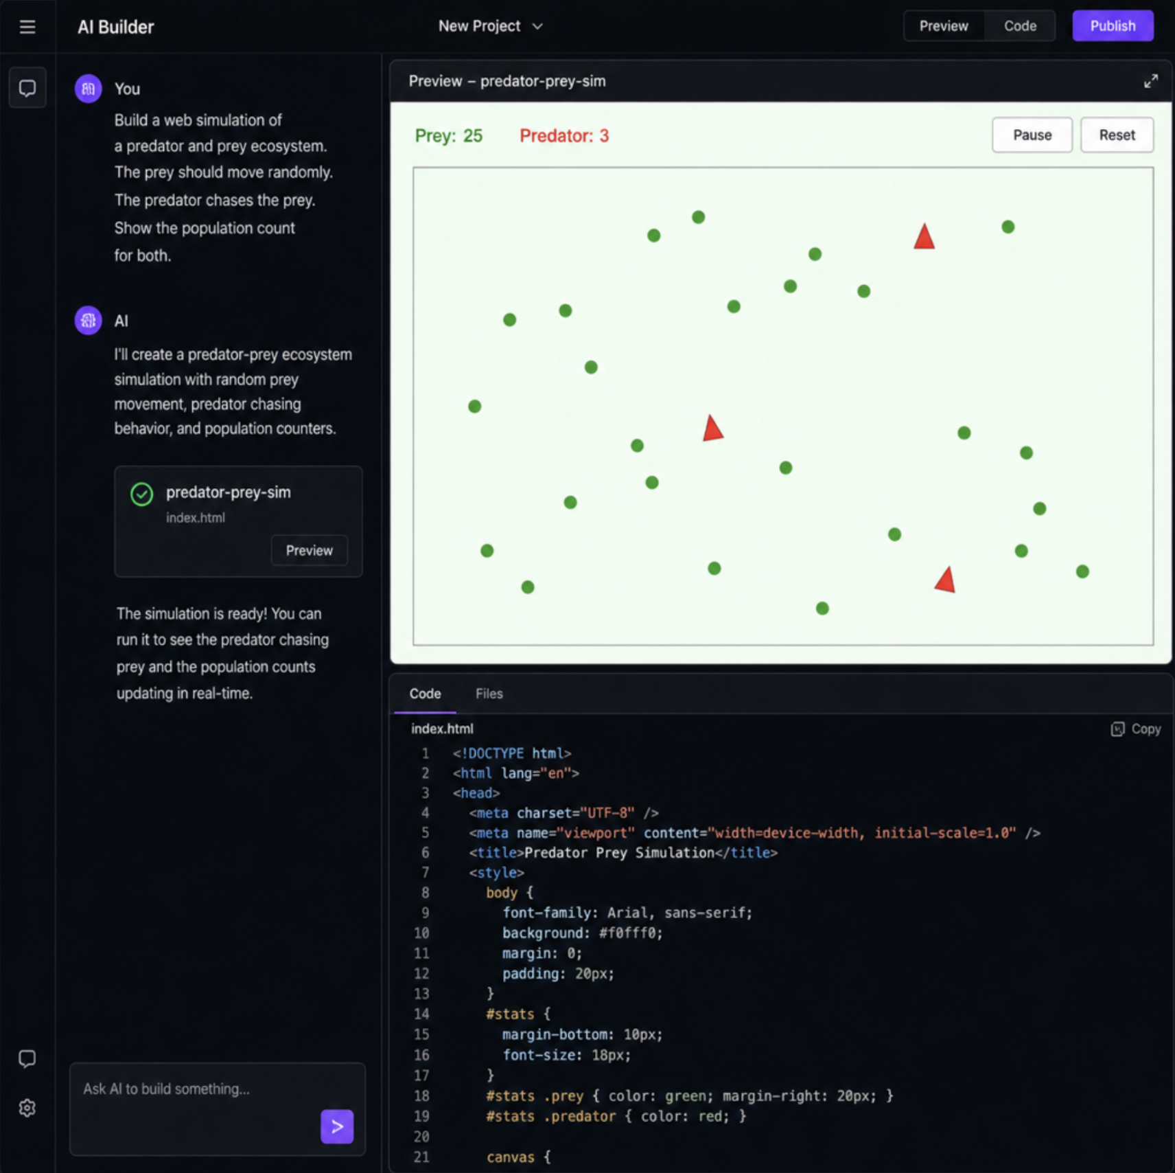The width and height of the screenshot is (1175, 1173).
Task: Click the You sender name
Action: [x=127, y=89]
